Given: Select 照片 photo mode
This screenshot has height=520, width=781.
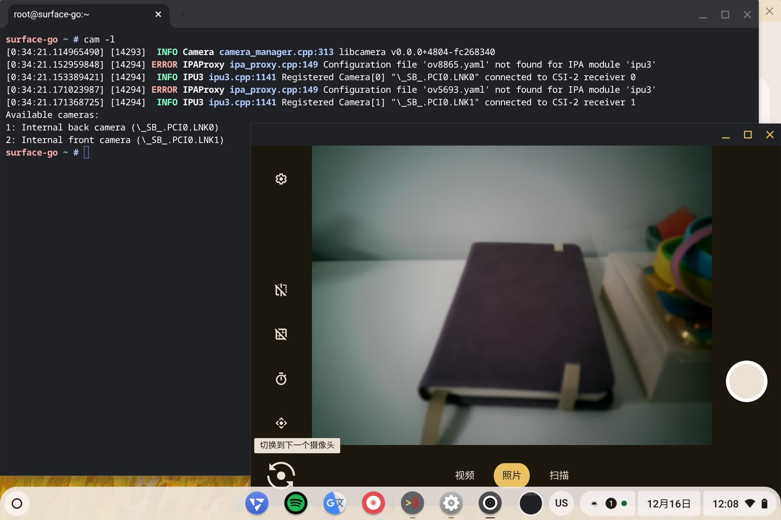Looking at the screenshot, I should (x=512, y=475).
